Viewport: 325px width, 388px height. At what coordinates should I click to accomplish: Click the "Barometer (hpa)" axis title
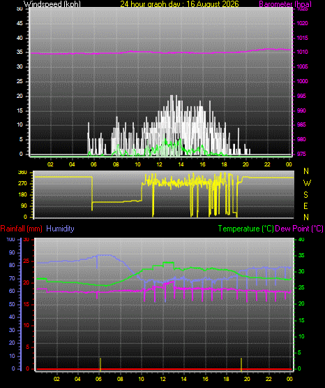tap(285, 4)
